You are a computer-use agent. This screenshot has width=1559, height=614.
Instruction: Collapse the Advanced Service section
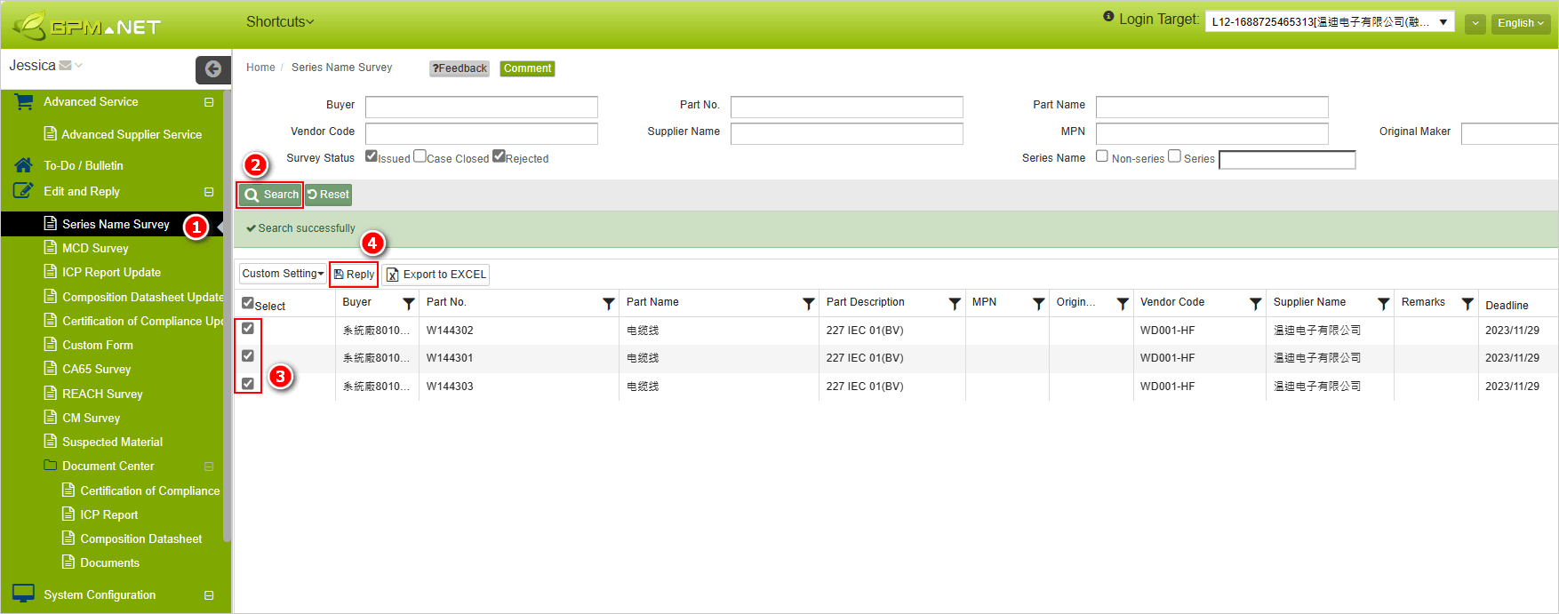(x=209, y=102)
